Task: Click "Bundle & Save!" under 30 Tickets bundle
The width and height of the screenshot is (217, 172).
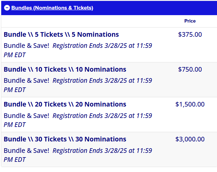Action: tap(26, 150)
